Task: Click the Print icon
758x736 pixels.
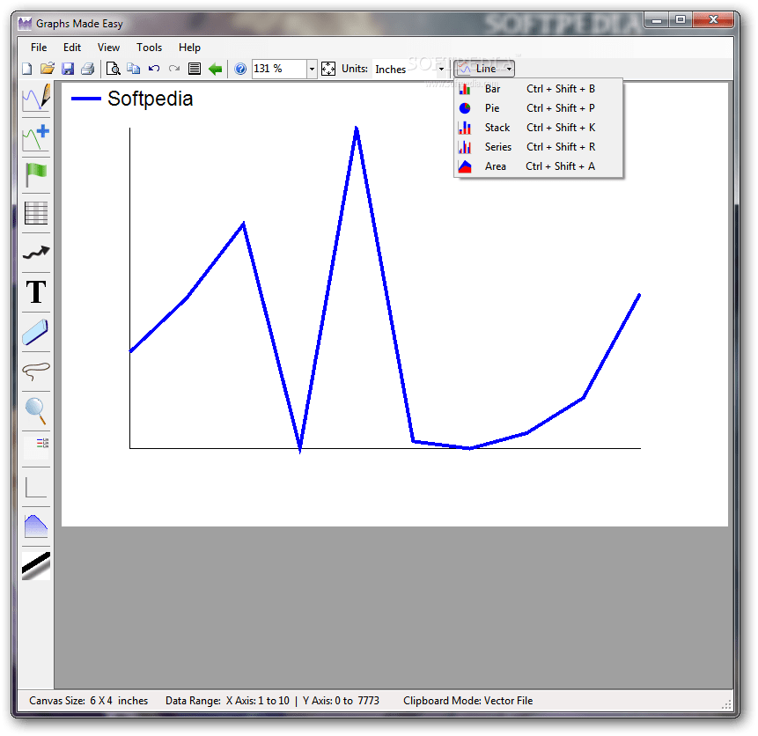Action: pyautogui.click(x=87, y=69)
